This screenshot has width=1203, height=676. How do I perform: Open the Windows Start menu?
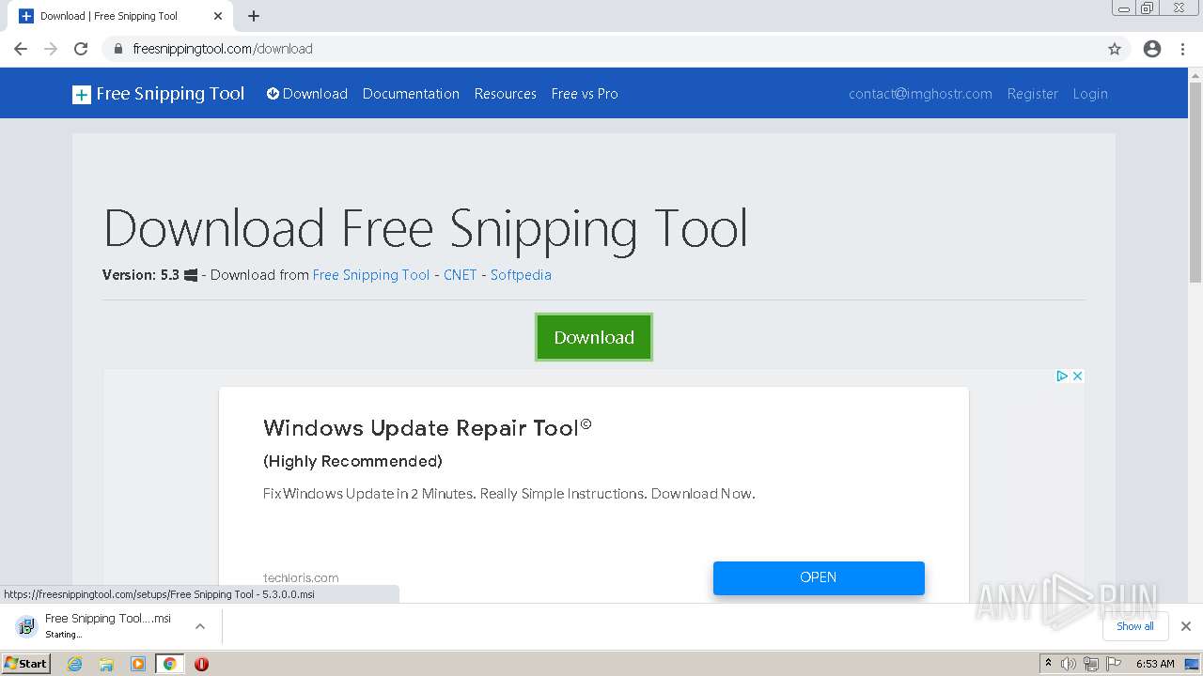pyautogui.click(x=25, y=664)
